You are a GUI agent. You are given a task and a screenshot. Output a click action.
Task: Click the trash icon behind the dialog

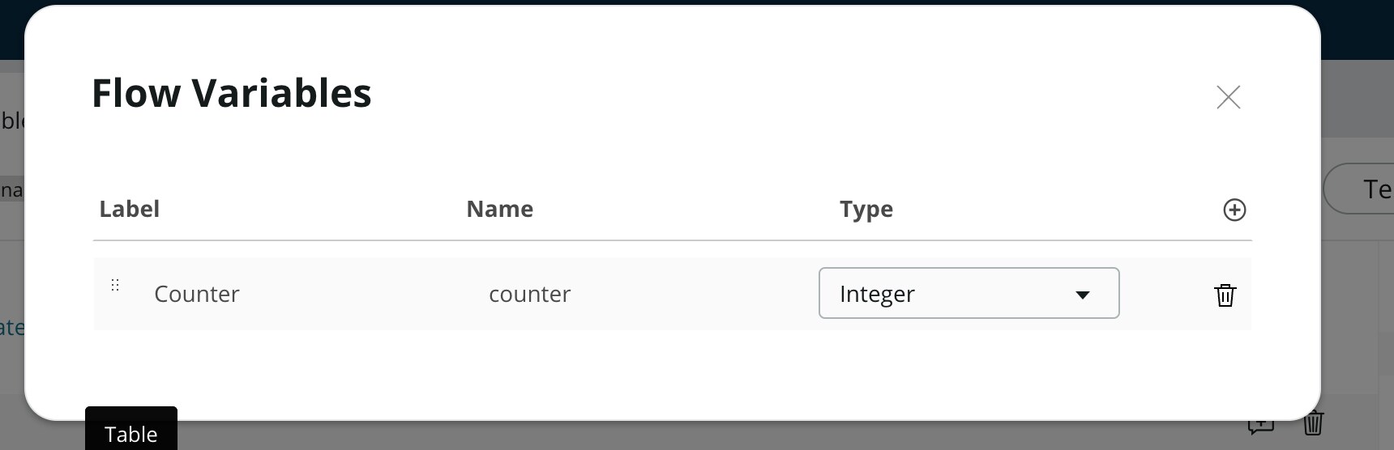click(x=1313, y=423)
